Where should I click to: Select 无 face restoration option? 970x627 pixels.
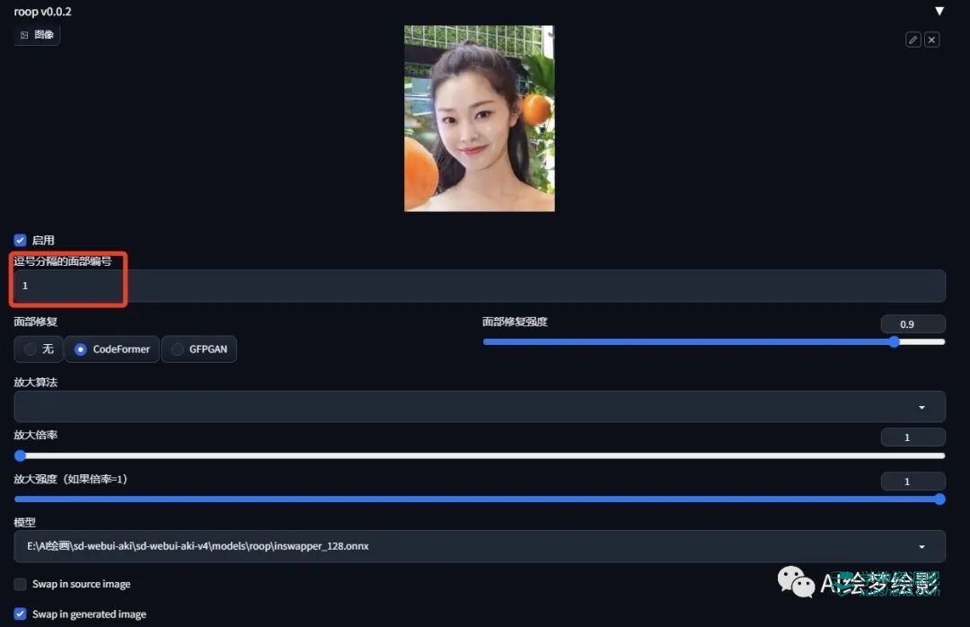39,349
